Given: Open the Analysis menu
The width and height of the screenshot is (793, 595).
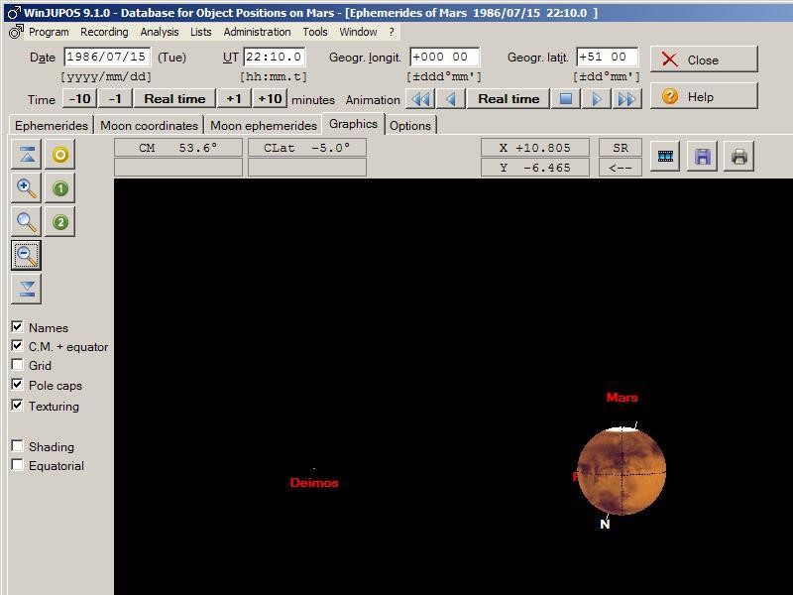Looking at the screenshot, I should pyautogui.click(x=160, y=32).
